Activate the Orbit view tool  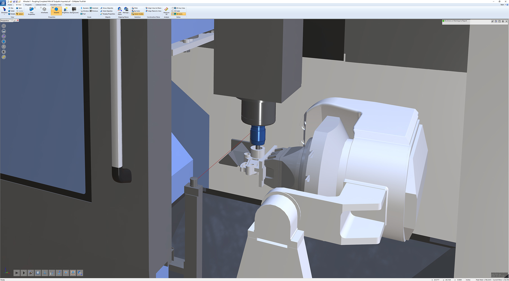click(11, 11)
